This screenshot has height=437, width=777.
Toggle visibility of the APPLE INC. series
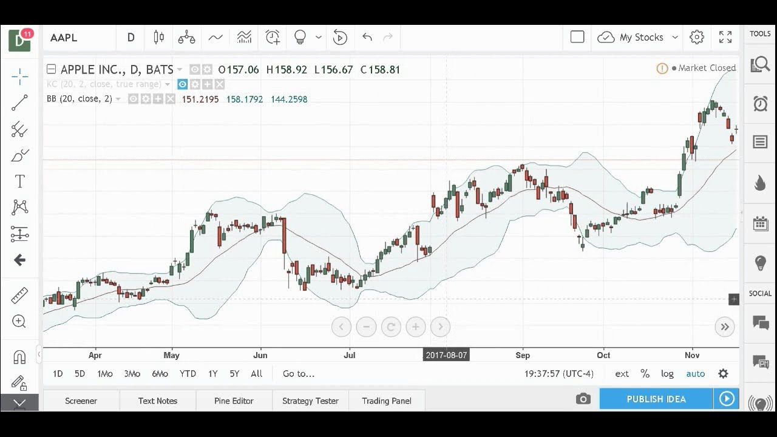click(195, 70)
